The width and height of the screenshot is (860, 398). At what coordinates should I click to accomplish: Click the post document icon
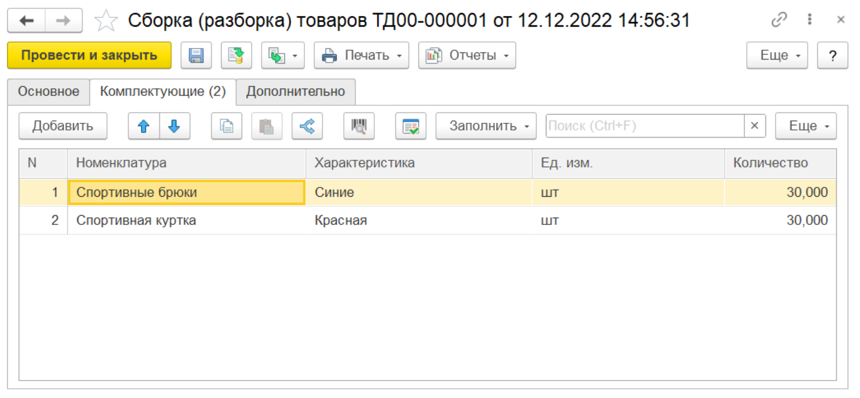coord(236,55)
